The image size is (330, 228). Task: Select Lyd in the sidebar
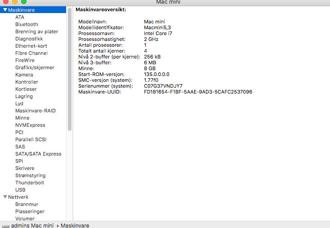[19, 103]
